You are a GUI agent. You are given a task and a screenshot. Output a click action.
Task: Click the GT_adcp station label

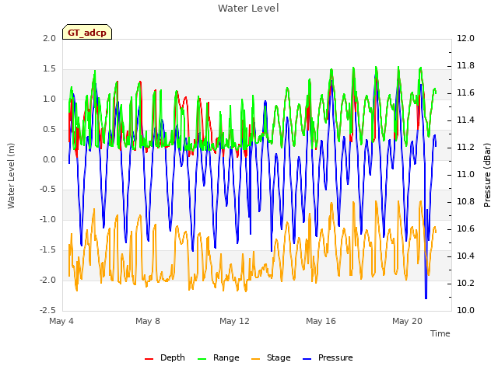87,33
